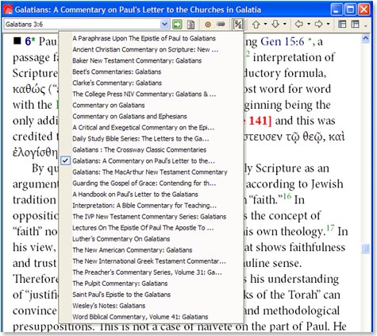The image size is (377, 336).
Task: Click the chain link set icon
Action: tap(221, 24)
